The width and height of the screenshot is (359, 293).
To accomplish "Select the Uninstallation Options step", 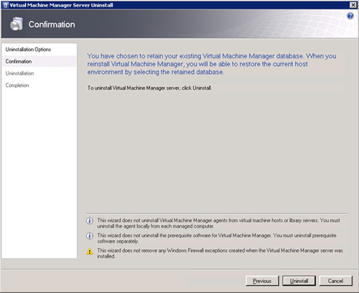I will point(28,50).
